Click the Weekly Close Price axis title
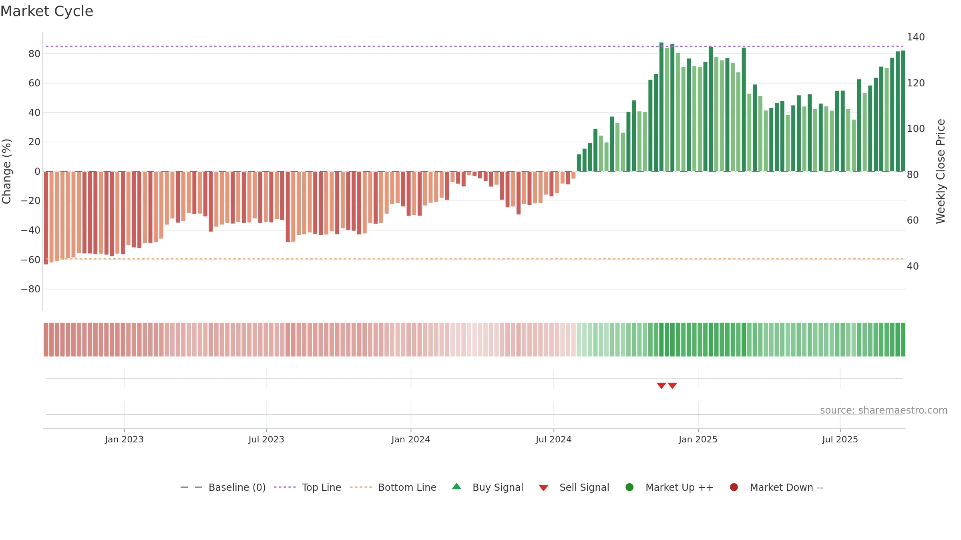This screenshot has width=961, height=540. (x=941, y=171)
